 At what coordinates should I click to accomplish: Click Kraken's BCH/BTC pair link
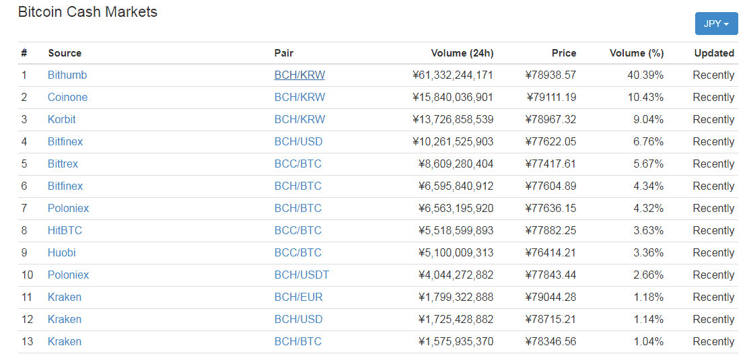(x=297, y=342)
